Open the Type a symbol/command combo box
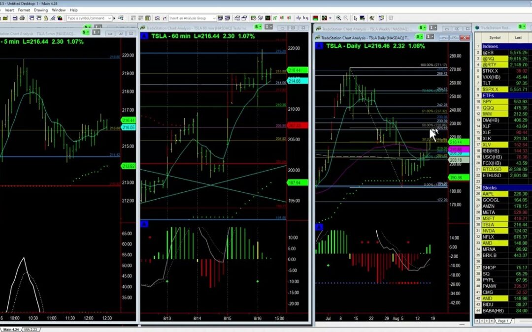532x332 pixels. pyautogui.click(x=89, y=18)
